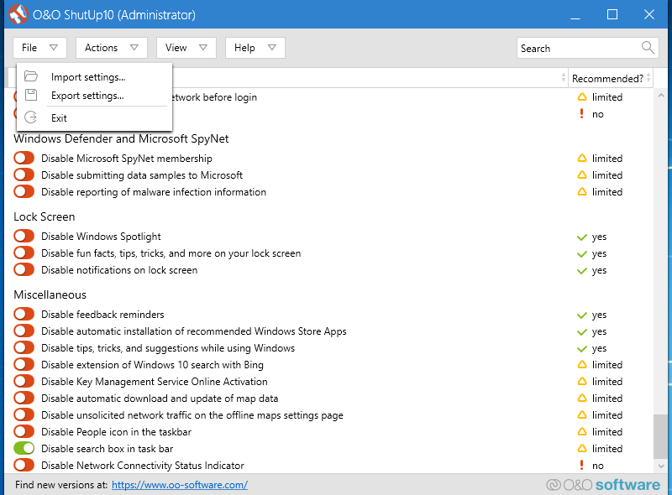Click 'limited' label for Disable Key Management Service
The image size is (672, 495).
[x=606, y=381]
